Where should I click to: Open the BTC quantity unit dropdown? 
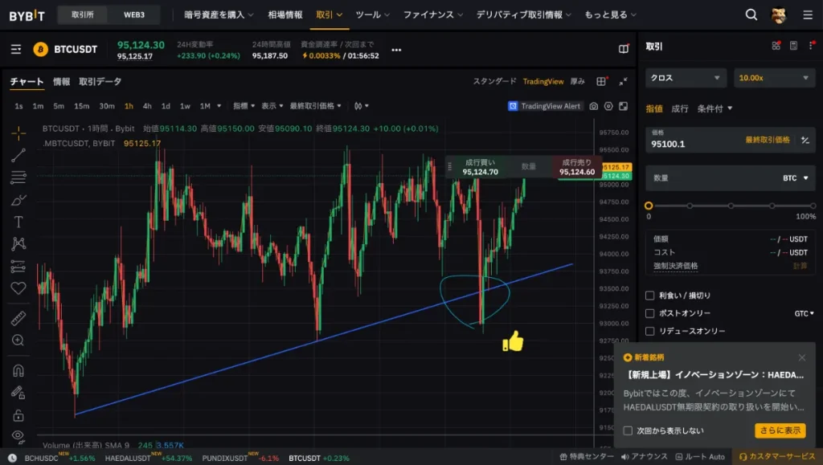coord(795,178)
